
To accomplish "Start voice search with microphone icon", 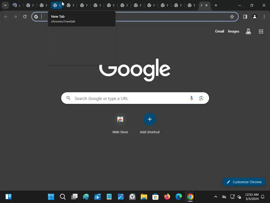I will (191, 98).
